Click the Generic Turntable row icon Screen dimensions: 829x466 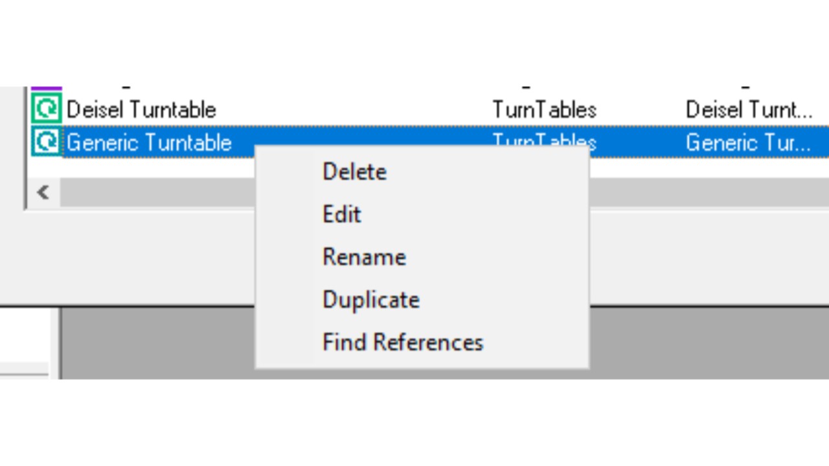click(x=47, y=142)
